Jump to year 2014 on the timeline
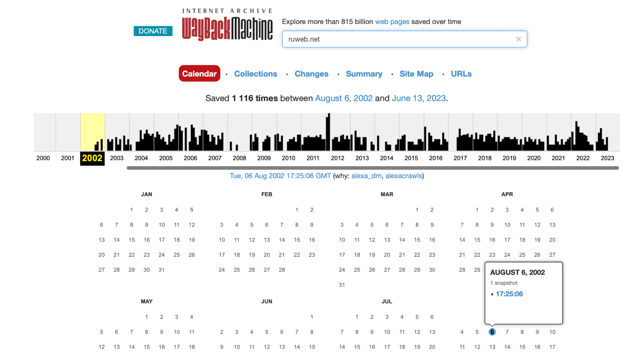Viewport: 637px width, 358px height. (x=387, y=158)
